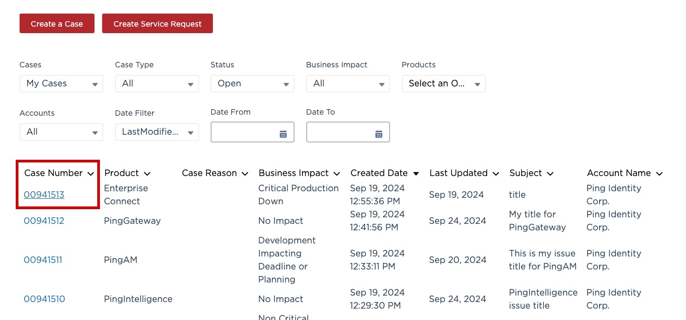Click the Account Name sort chevron
This screenshot has height=320, width=686.
659,173
